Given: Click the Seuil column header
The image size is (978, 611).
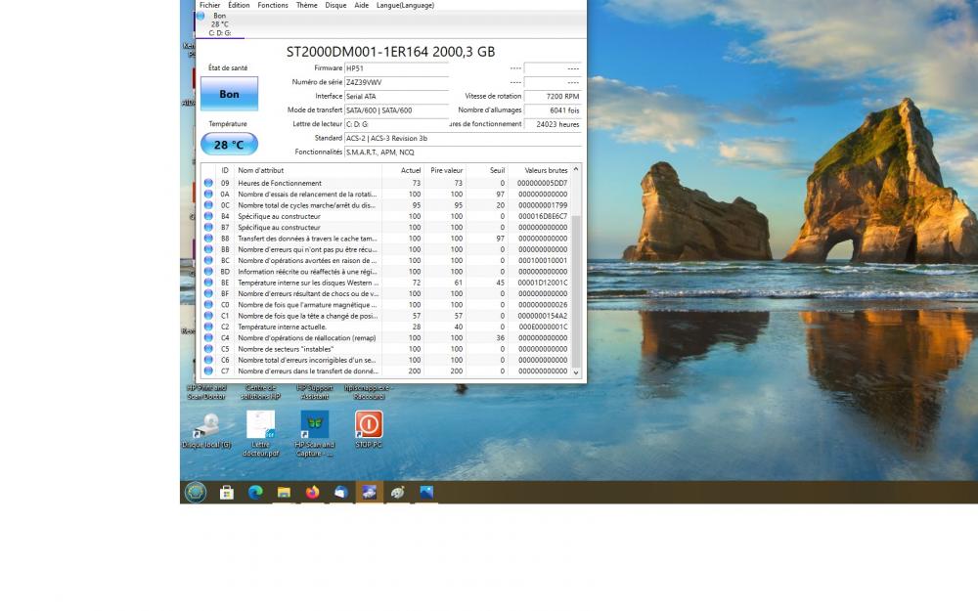Looking at the screenshot, I should click(487, 170).
